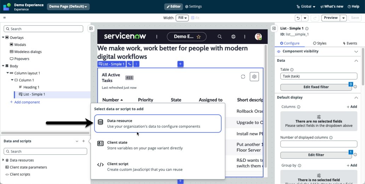
Task: Favorite the Demo E... page star icon
Action: [198, 37]
